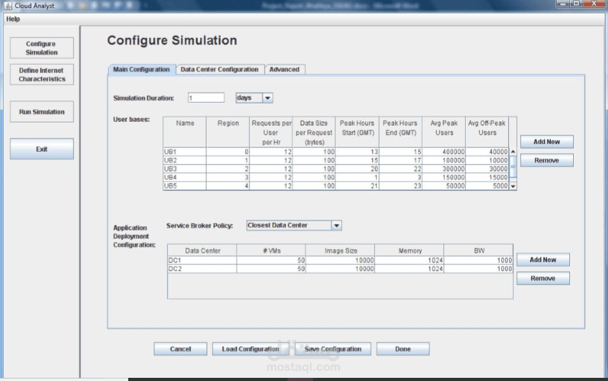Viewport: 608px width, 381px height.
Task: Open the days duration unit dropdown
Action: click(254, 98)
